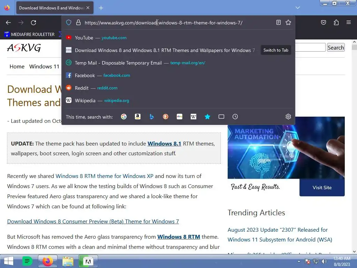Open the Home navigation link
Screen dimensions: 357x268
pyautogui.click(x=17, y=67)
